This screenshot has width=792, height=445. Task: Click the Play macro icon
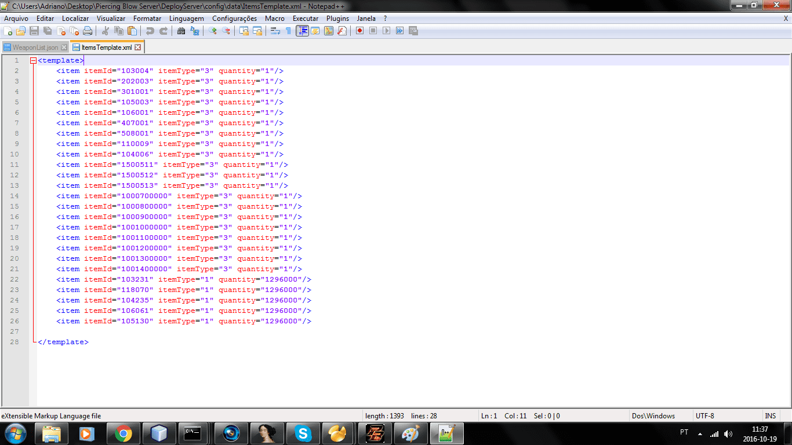point(386,31)
